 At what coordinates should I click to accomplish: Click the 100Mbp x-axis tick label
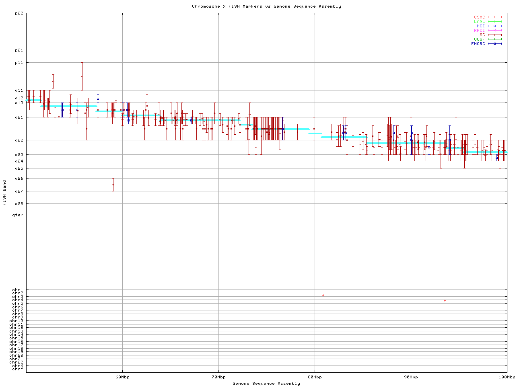(x=507, y=377)
